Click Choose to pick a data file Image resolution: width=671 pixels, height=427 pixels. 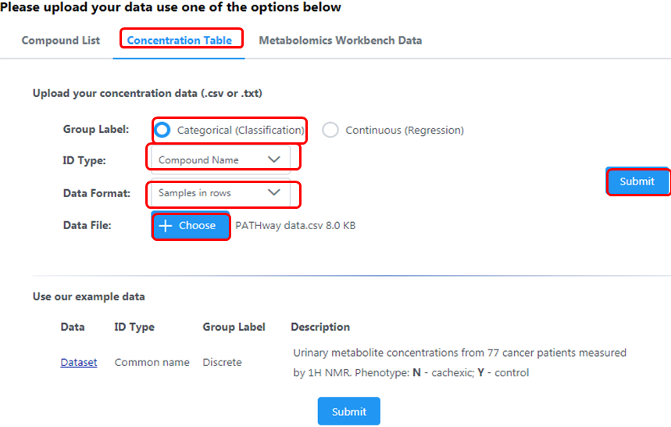pyautogui.click(x=191, y=225)
